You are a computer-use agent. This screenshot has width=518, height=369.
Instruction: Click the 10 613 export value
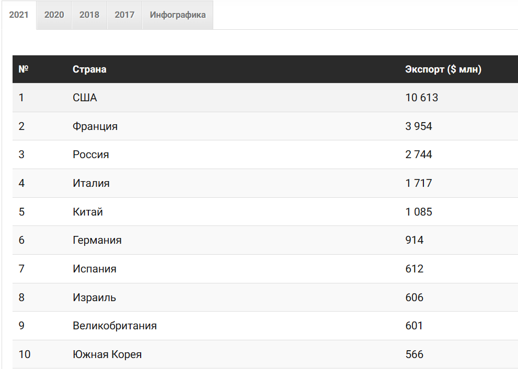pyautogui.click(x=422, y=98)
